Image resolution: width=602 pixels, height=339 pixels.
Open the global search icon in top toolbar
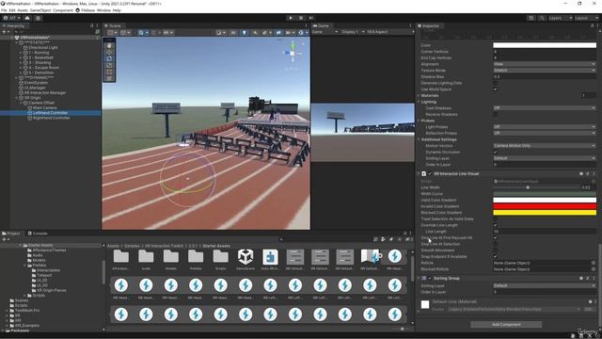click(542, 18)
